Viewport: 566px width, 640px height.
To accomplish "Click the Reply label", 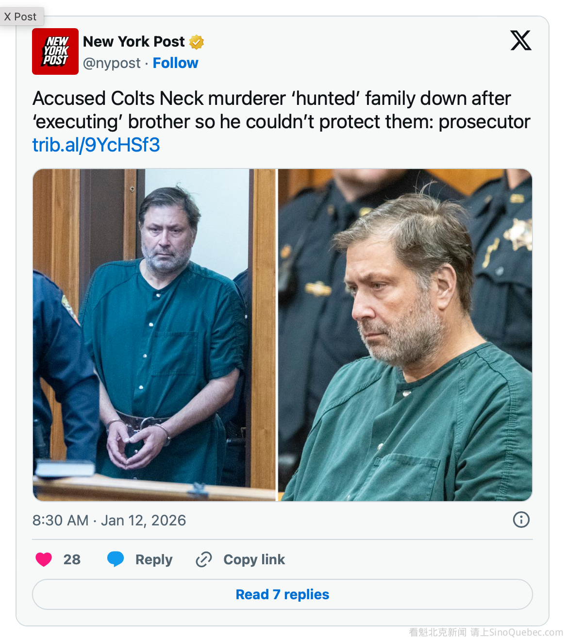I will click(154, 559).
